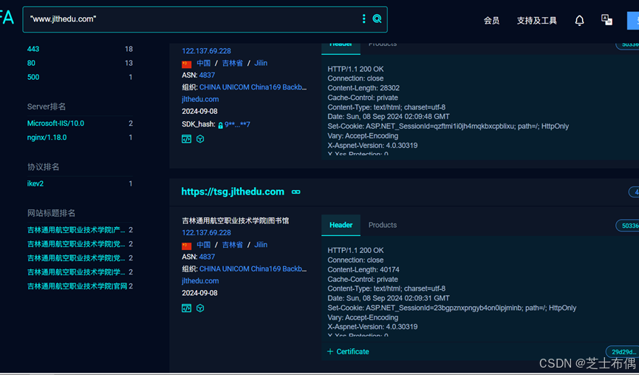Open the notification bell
Viewport: 639px width, 375px height.
[x=579, y=21]
